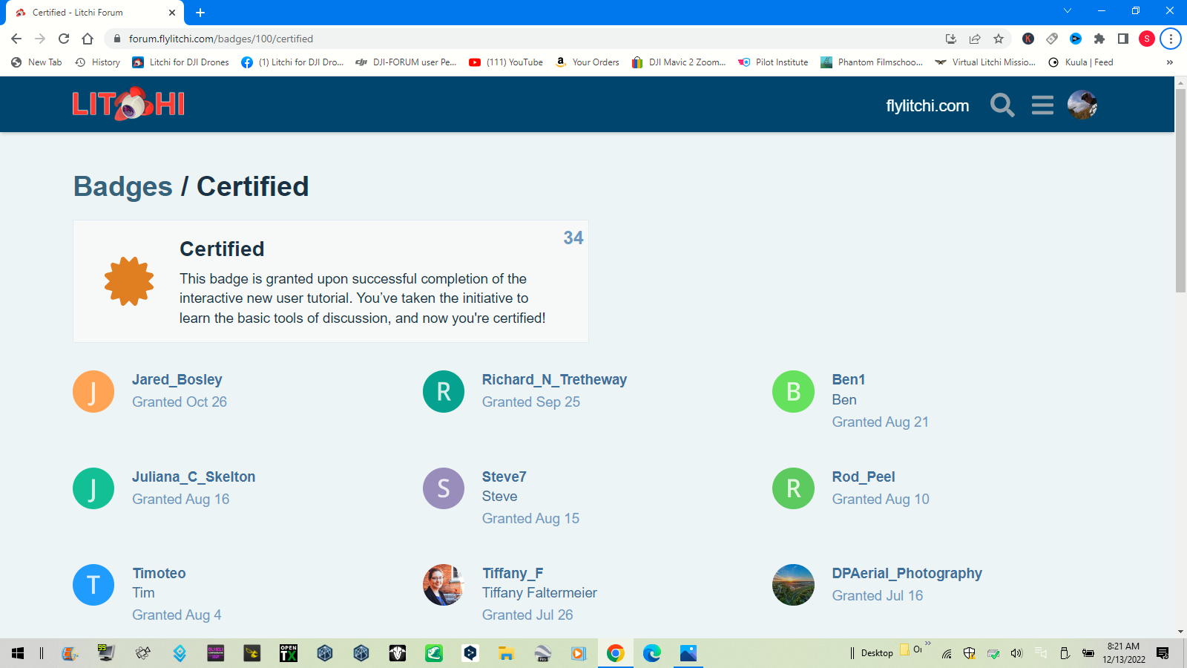Click the Litchi forum logo
This screenshot has width=1187, height=668.
[x=128, y=104]
